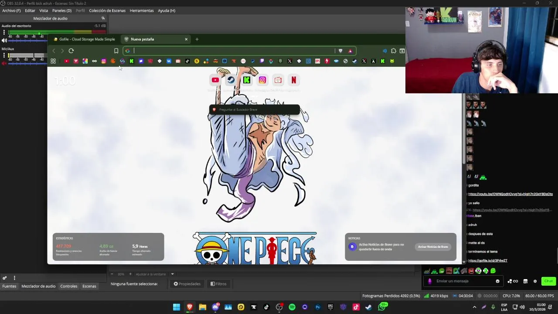558x314 pixels.
Task: Open the Colección de Escenas menu
Action: 107,10
